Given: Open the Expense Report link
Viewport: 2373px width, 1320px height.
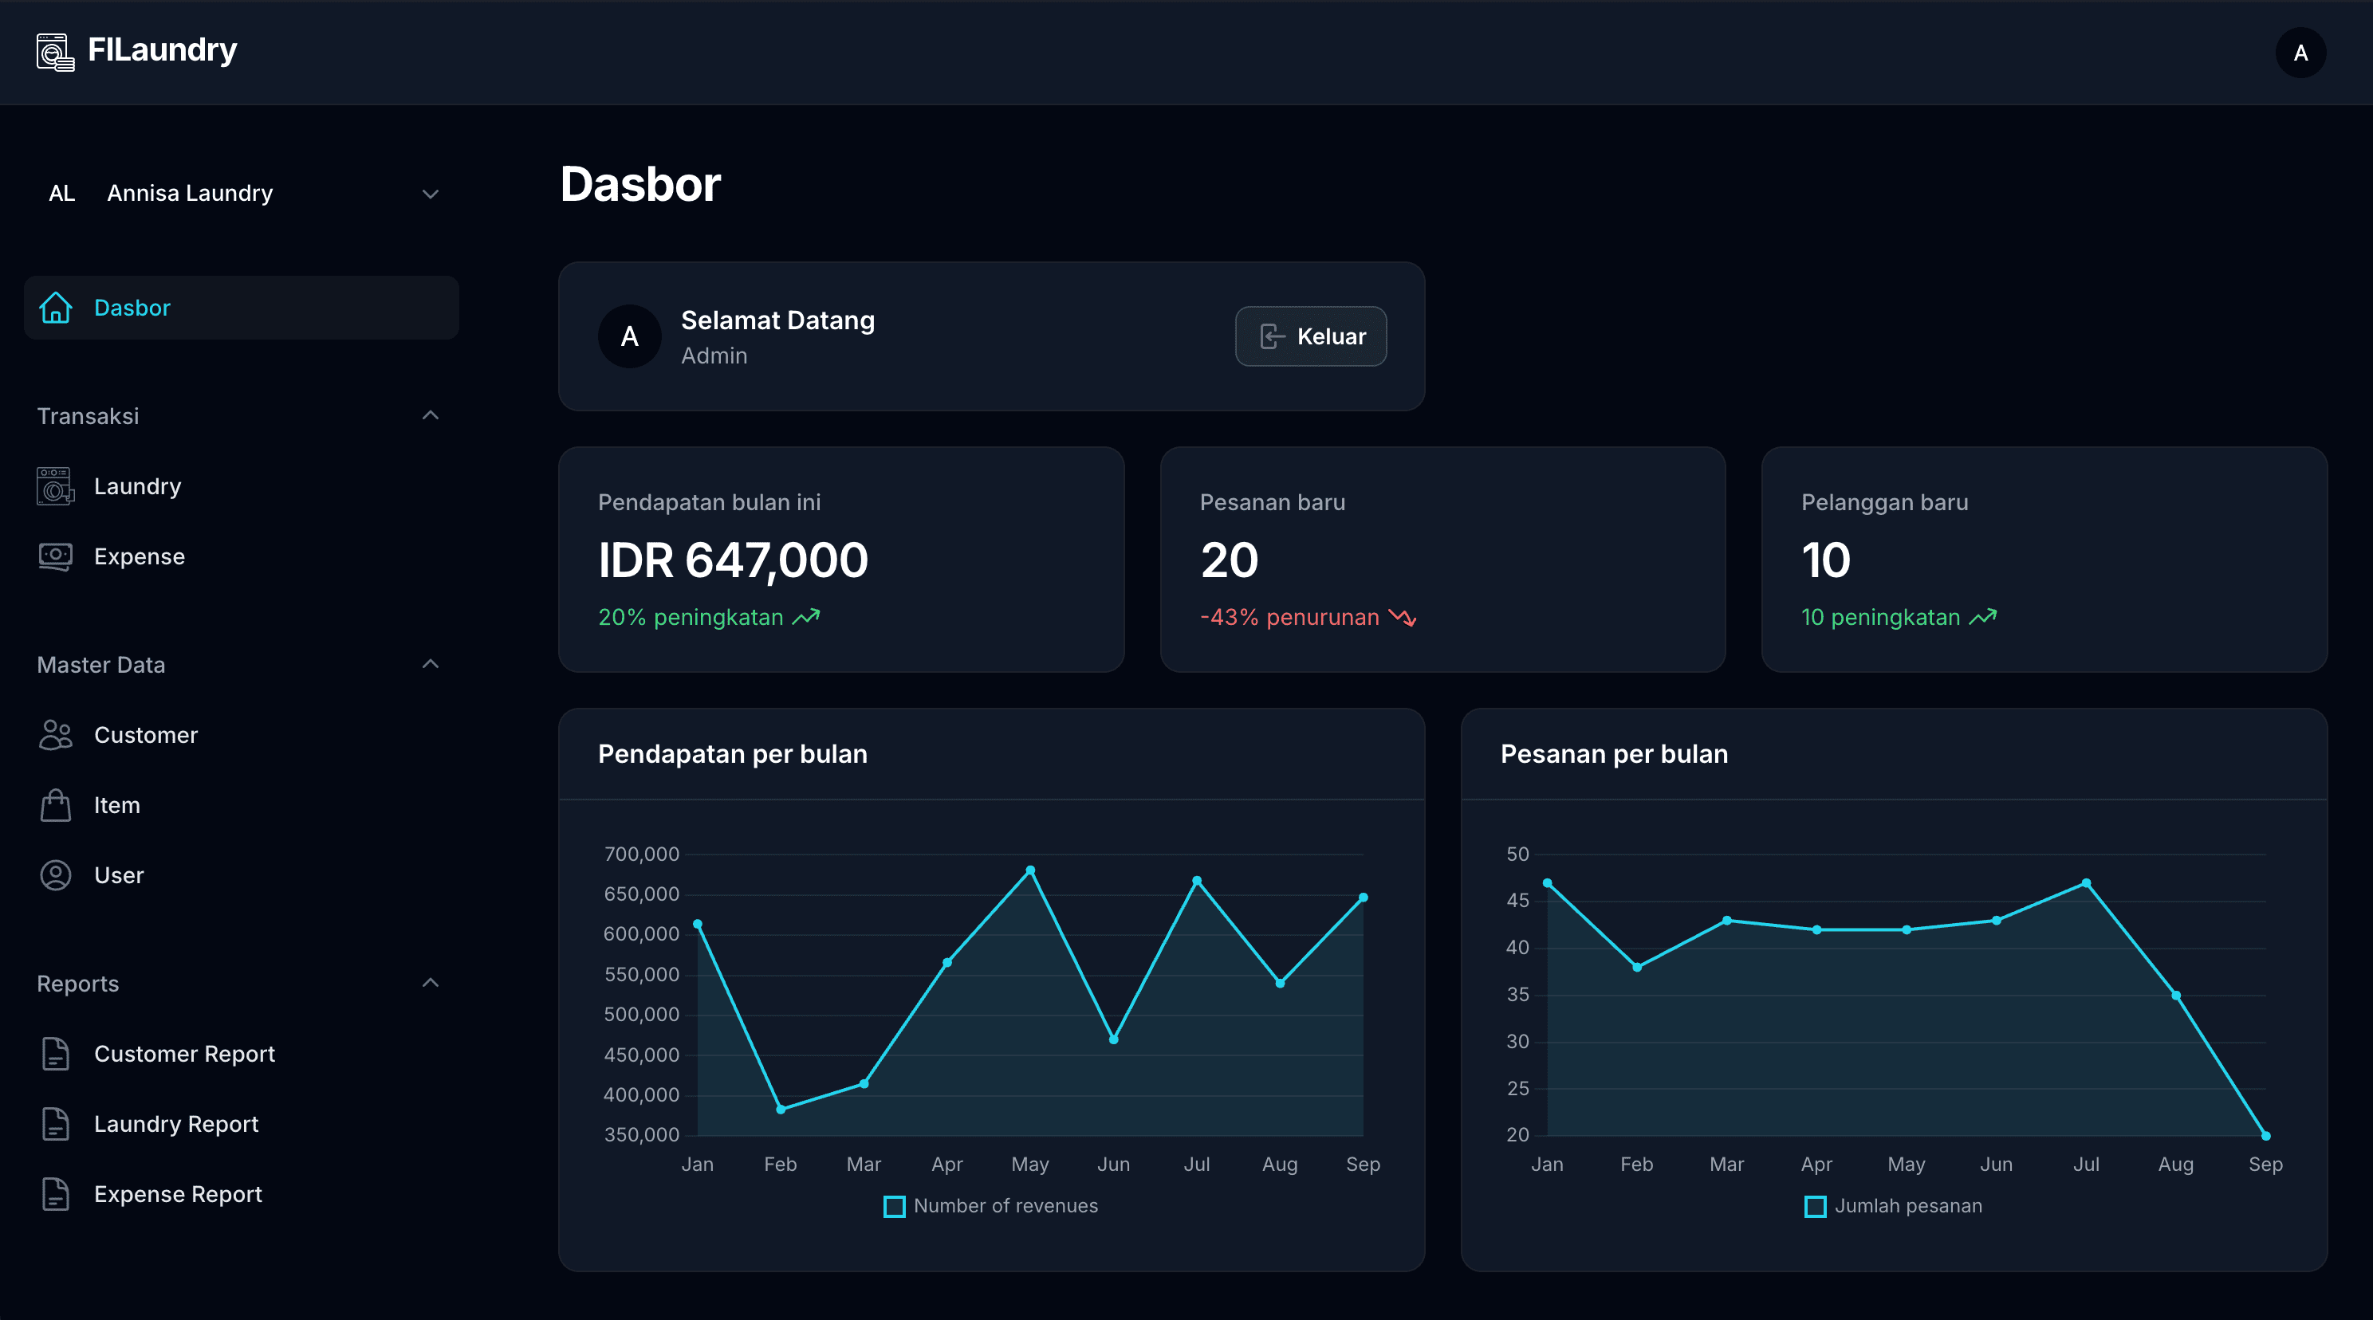Looking at the screenshot, I should coord(242,1194).
